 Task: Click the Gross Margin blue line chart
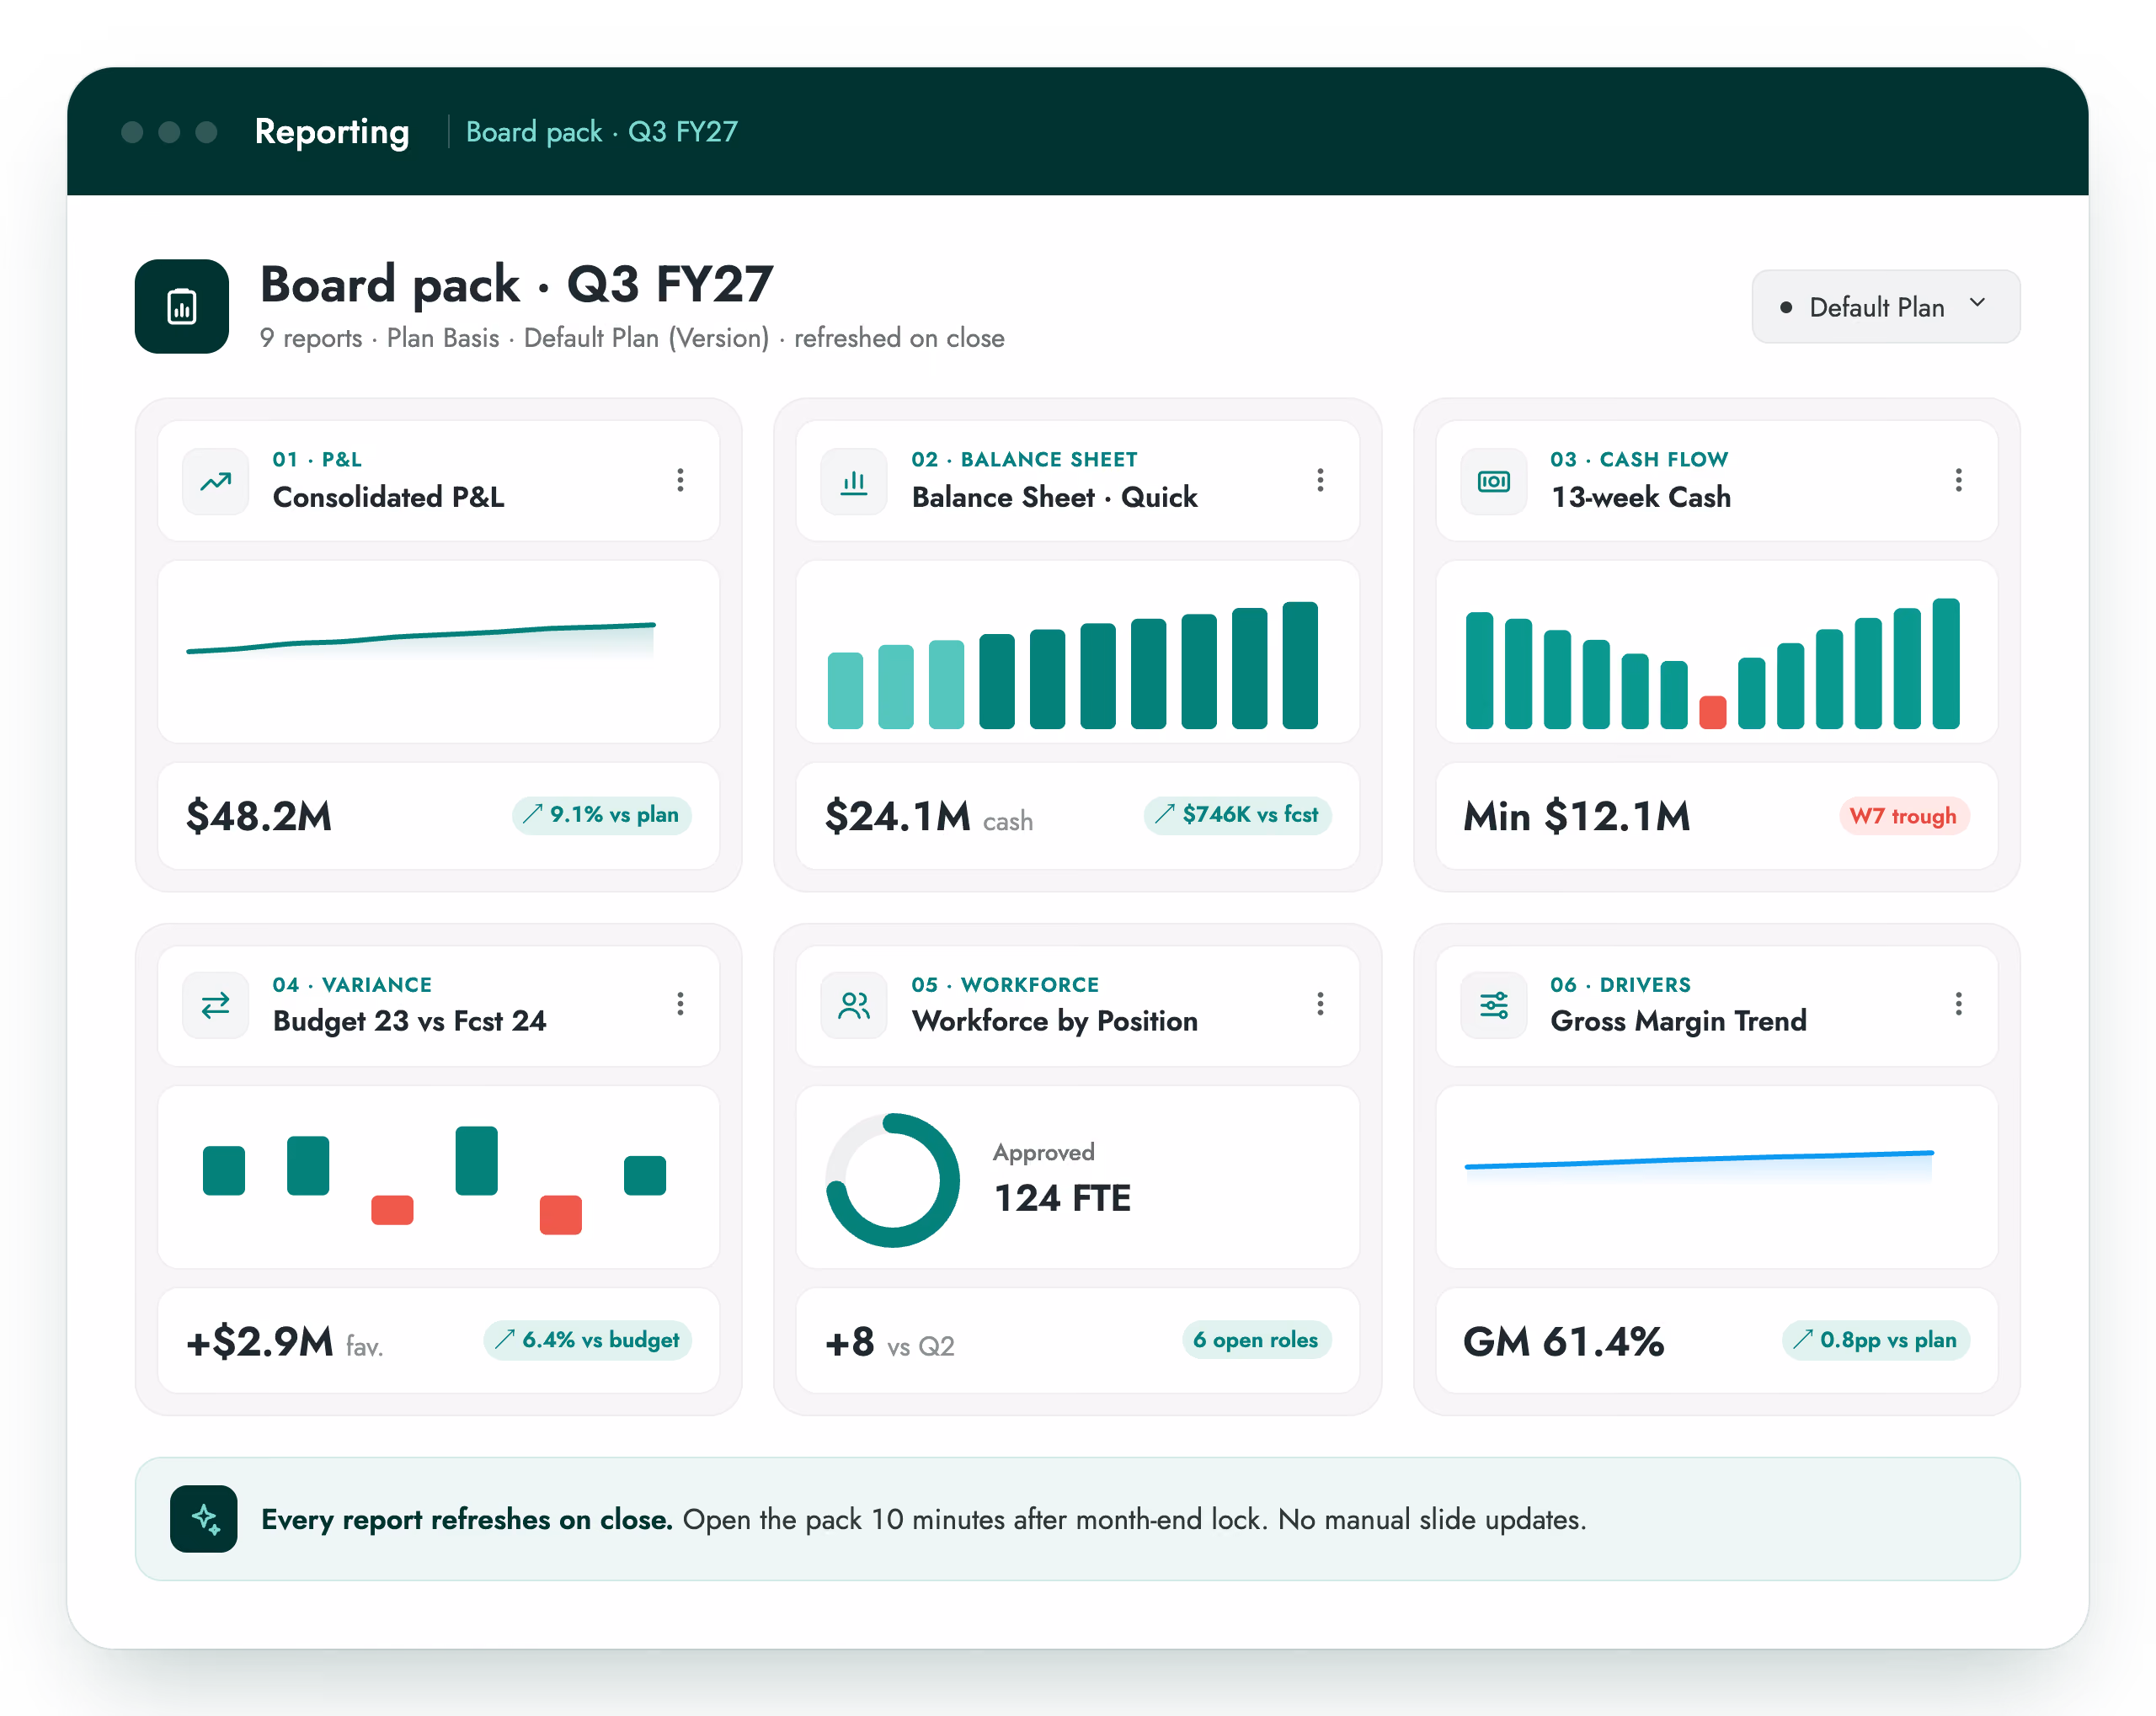[x=1716, y=1177]
